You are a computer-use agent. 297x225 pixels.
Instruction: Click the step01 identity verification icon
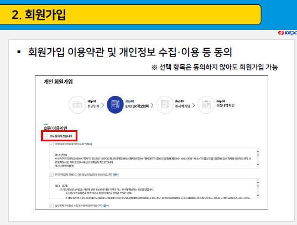coord(77,105)
